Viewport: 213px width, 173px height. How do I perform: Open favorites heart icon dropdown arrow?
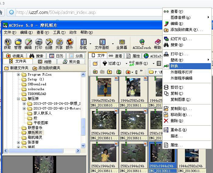click(132, 72)
